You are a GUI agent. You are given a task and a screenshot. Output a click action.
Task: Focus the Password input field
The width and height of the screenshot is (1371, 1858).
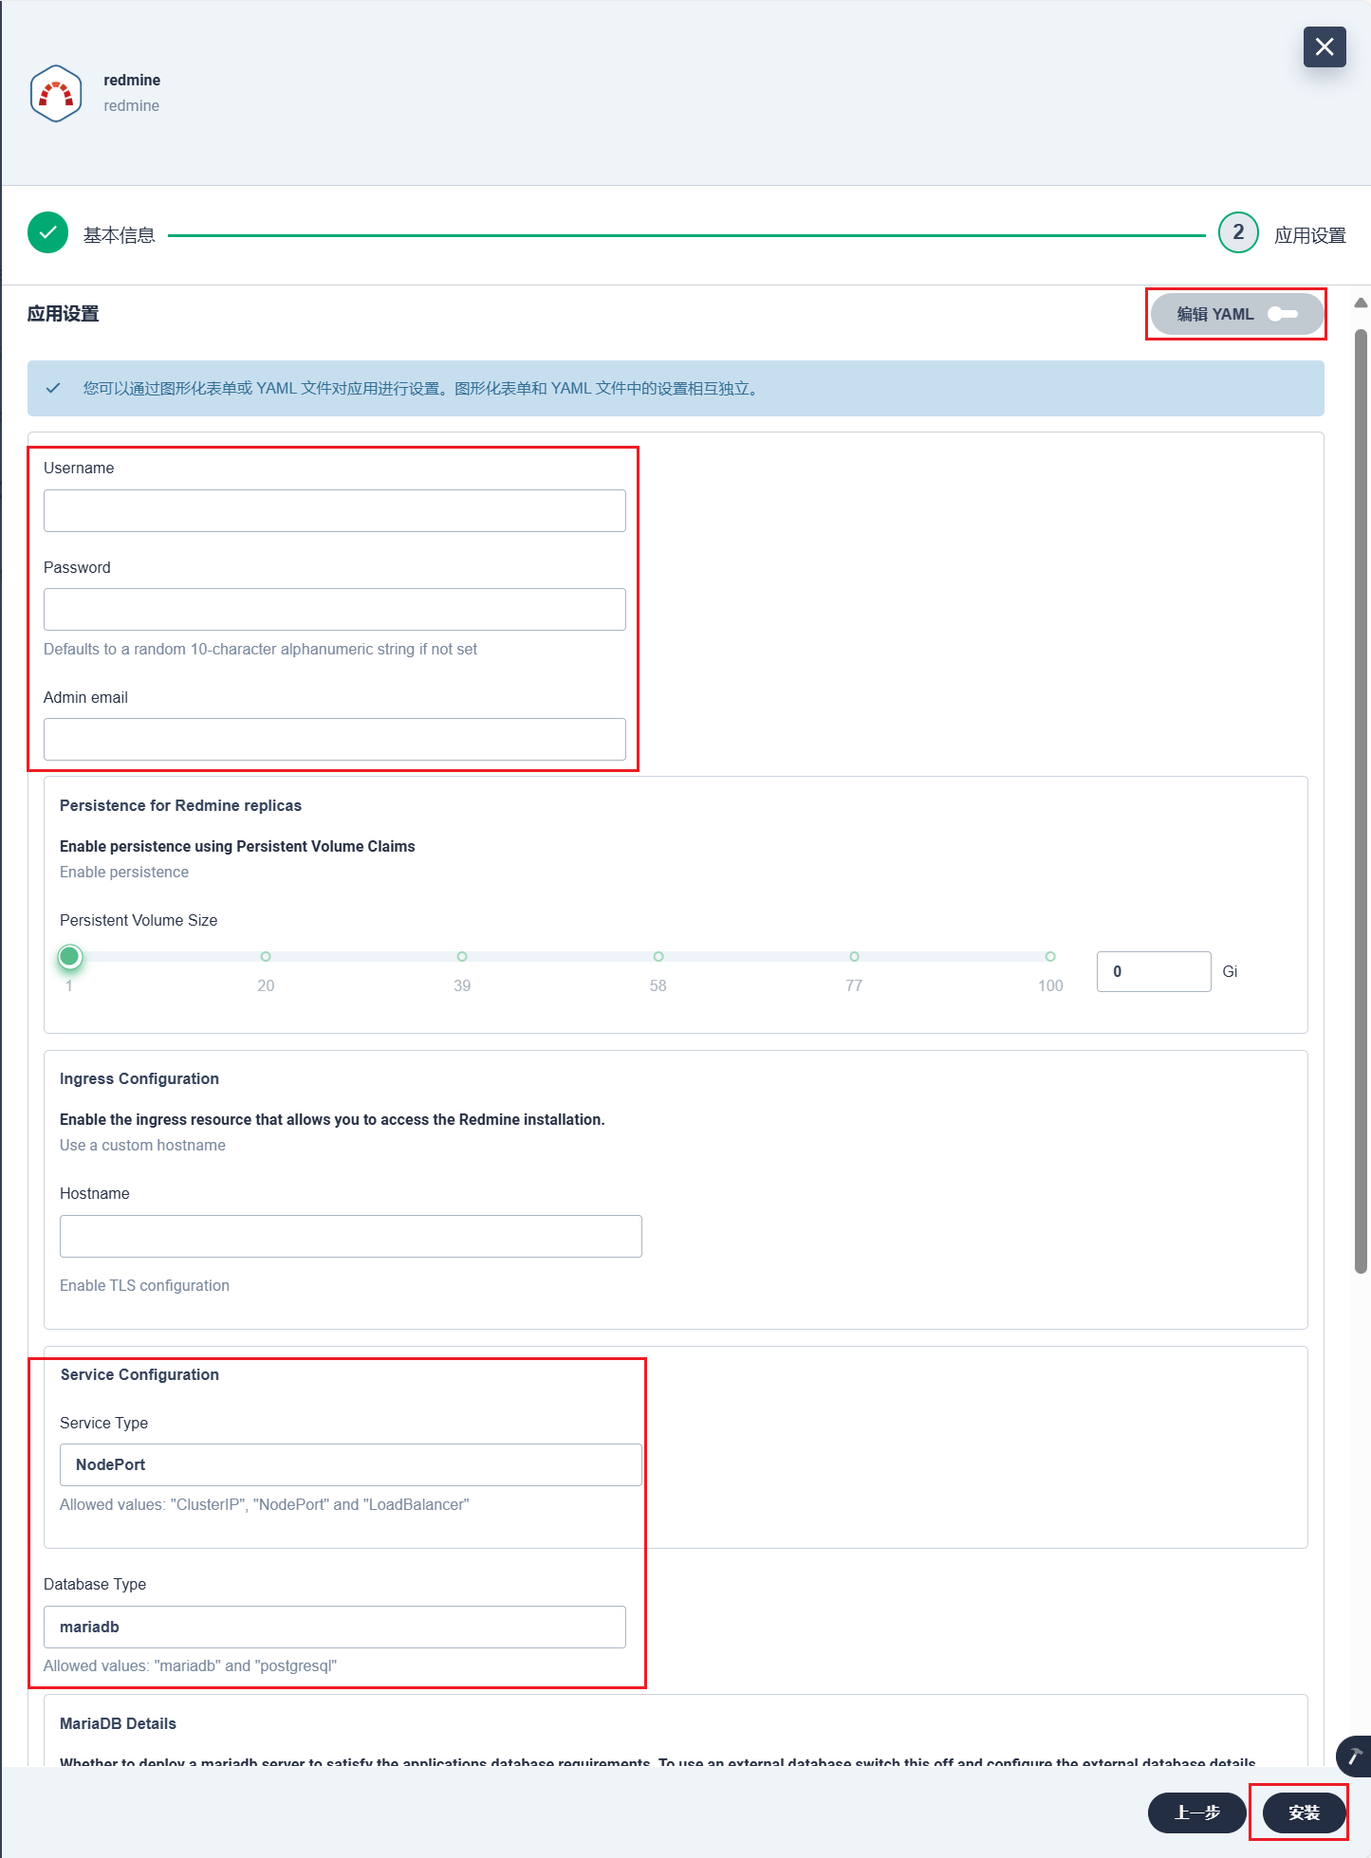pyautogui.click(x=334, y=609)
